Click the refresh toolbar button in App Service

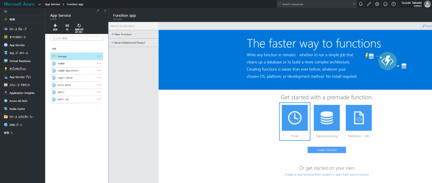pos(79,27)
